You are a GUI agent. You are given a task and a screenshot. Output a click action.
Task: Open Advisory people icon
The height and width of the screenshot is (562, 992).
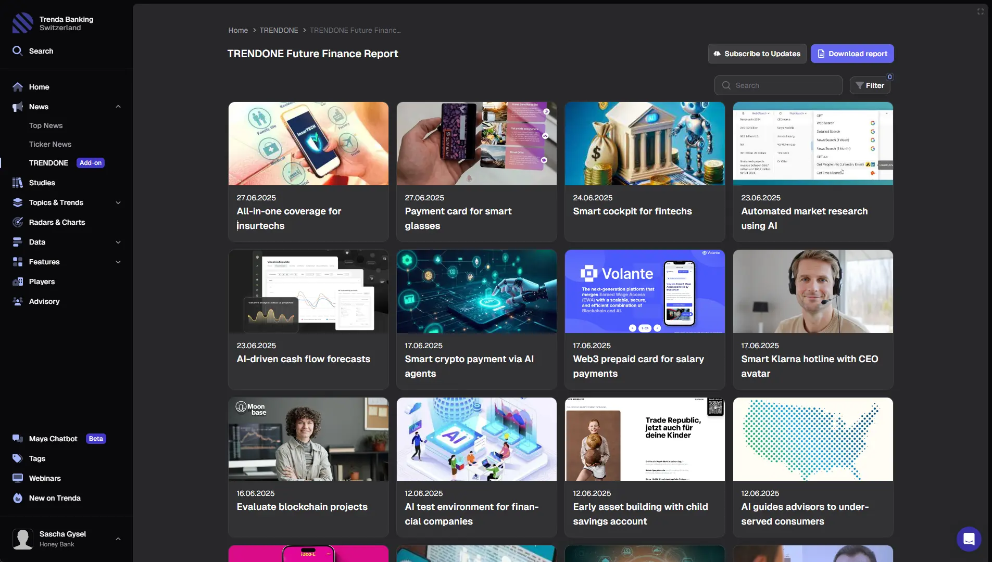pyautogui.click(x=18, y=301)
